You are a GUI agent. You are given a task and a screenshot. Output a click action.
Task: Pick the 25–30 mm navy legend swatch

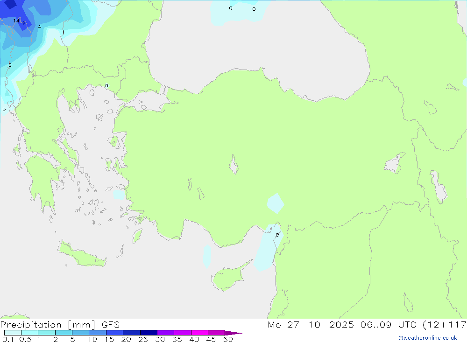149,333
